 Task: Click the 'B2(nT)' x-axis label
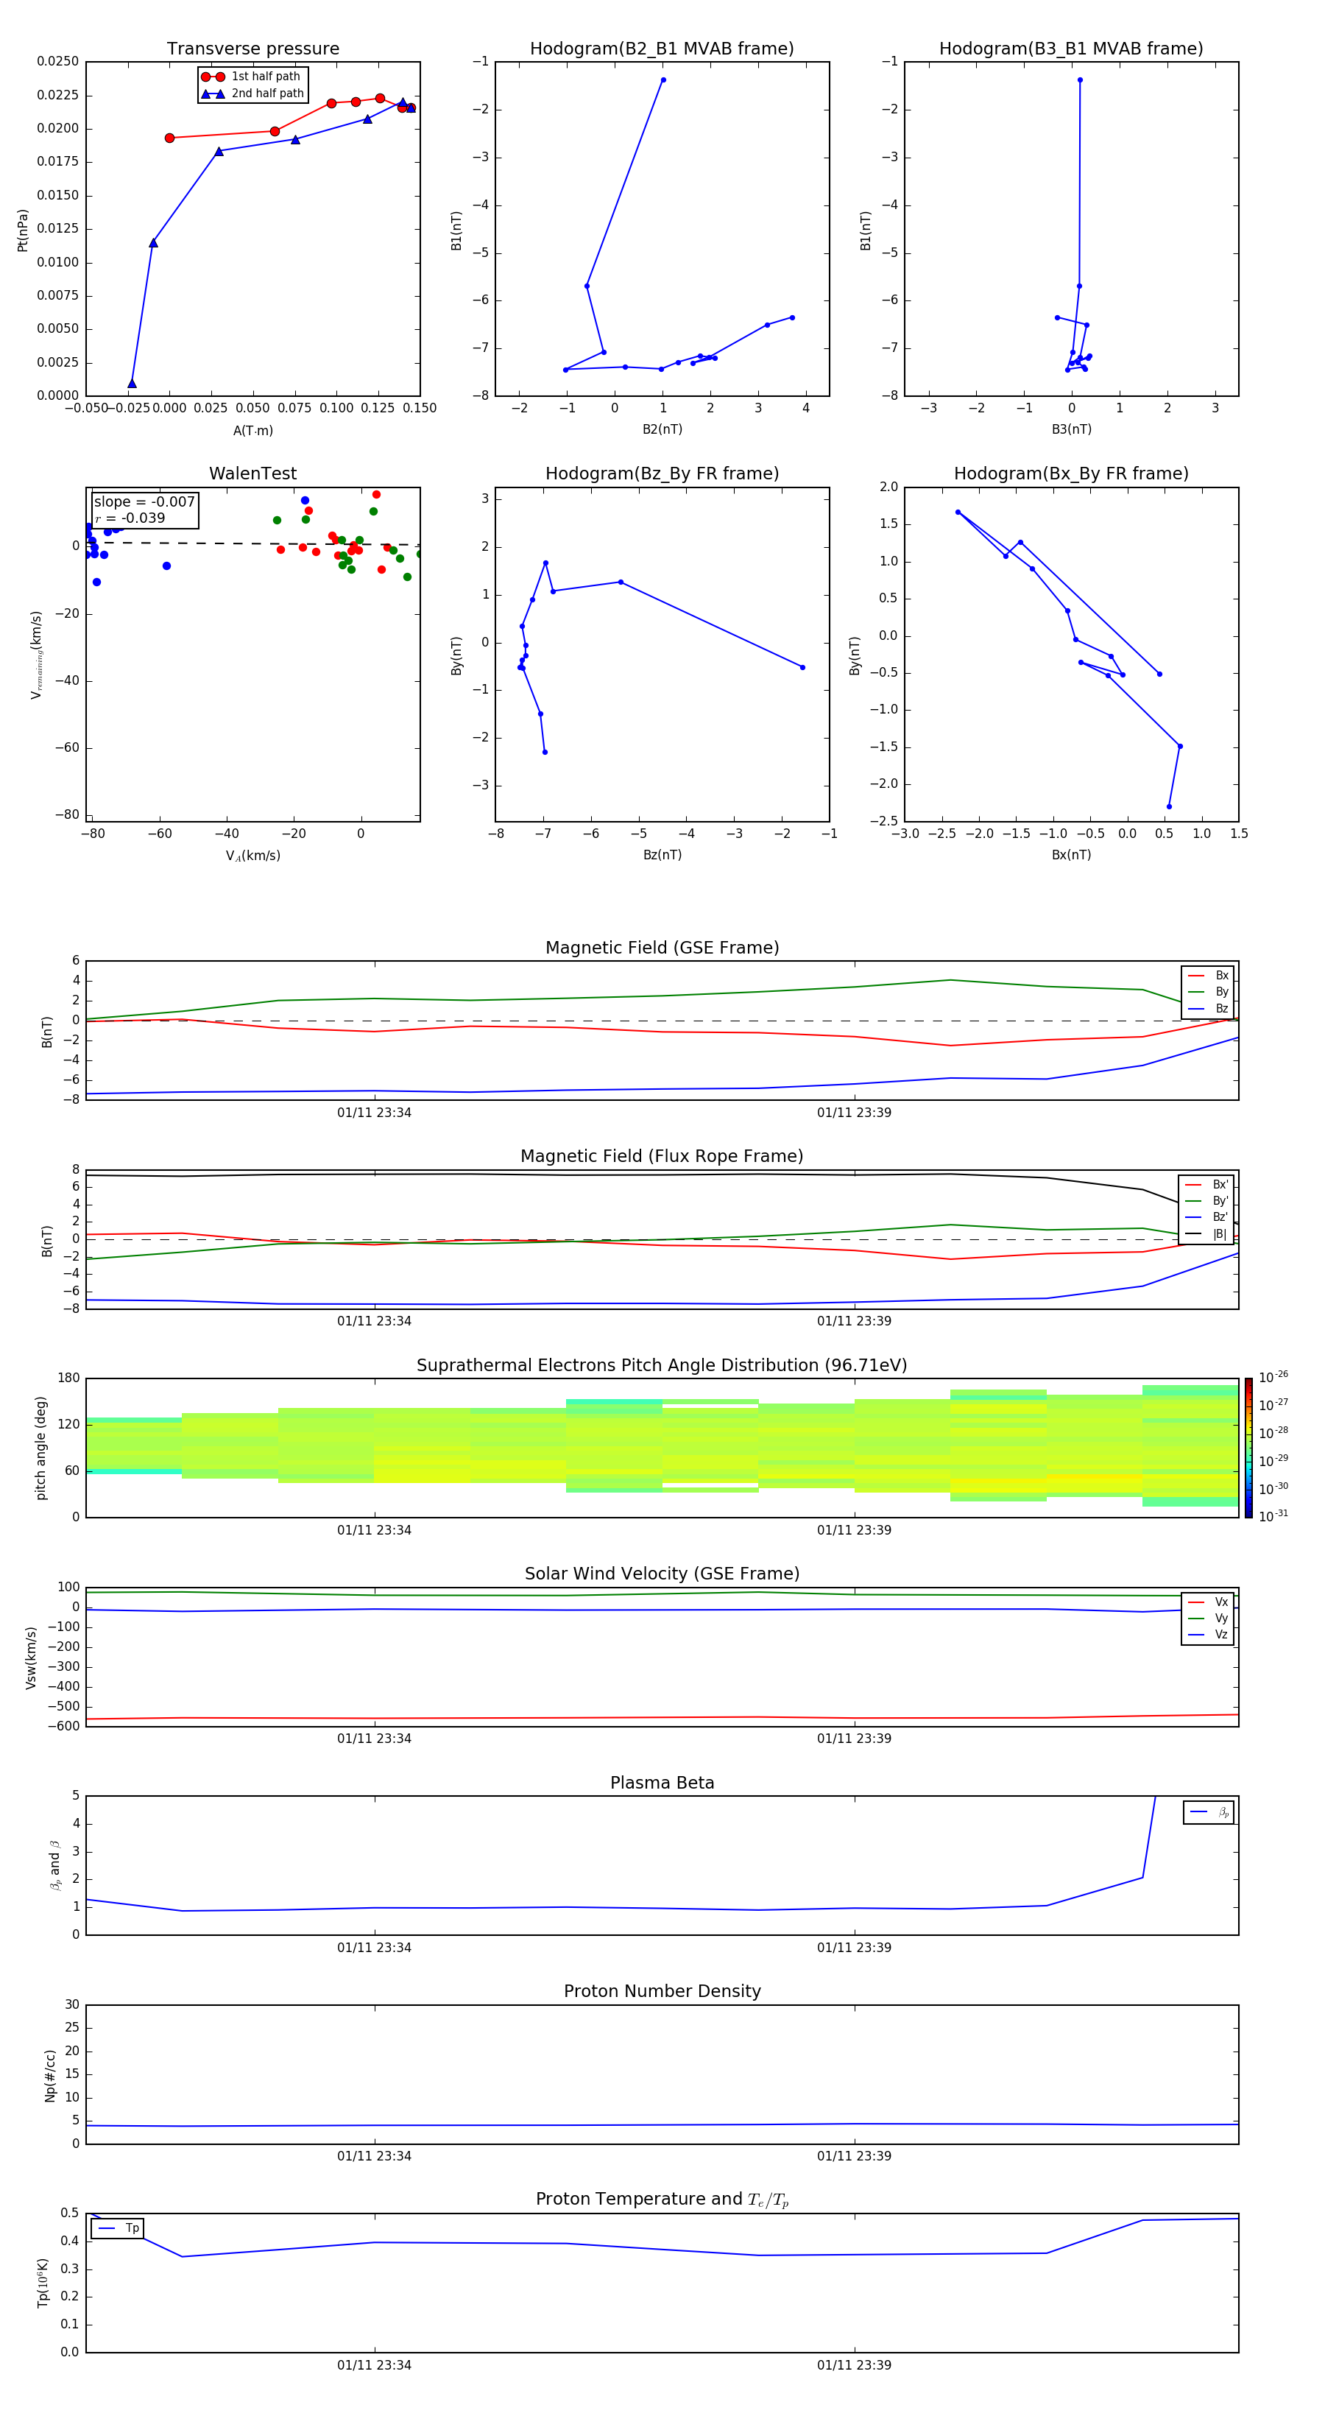pos(662,429)
